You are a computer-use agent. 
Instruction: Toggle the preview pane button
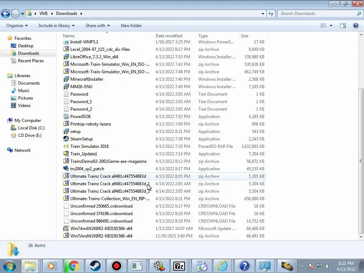tap(343, 26)
